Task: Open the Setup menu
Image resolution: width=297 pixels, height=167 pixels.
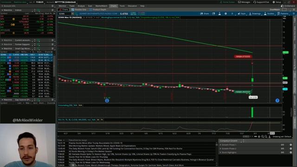Action: (277, 2)
